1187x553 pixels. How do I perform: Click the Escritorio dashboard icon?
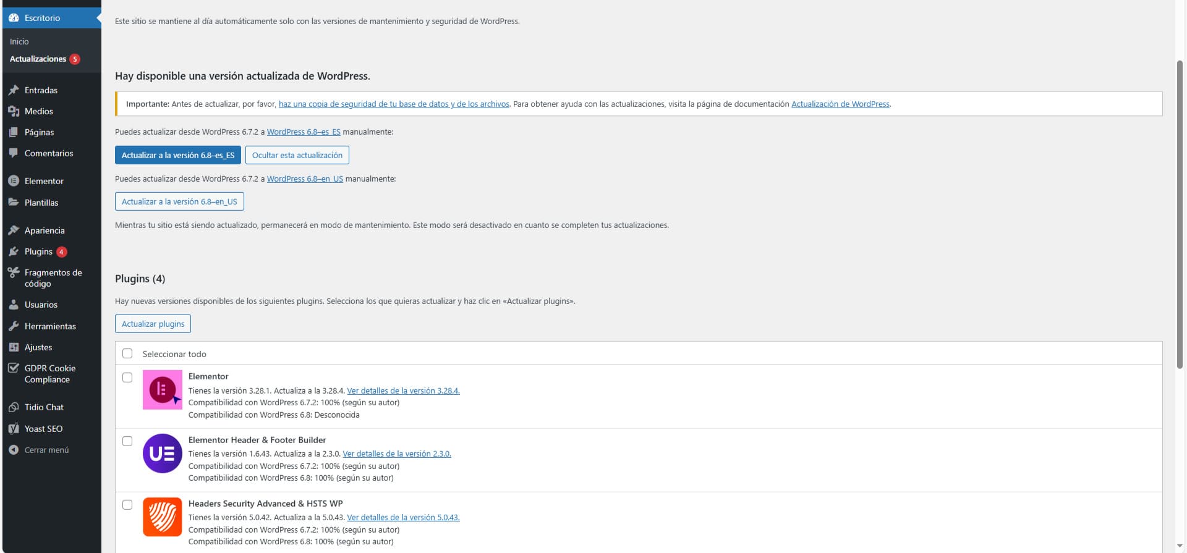[14, 18]
